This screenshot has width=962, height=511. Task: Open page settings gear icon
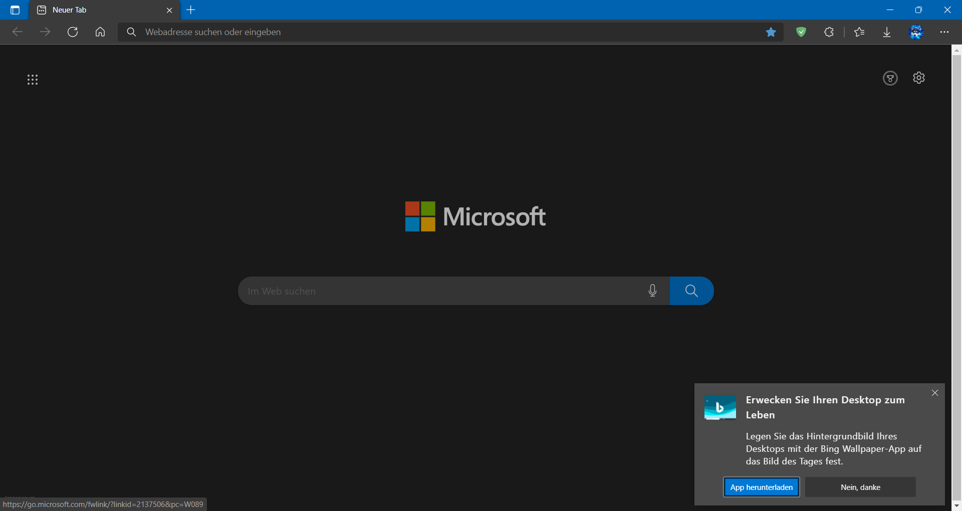point(919,78)
